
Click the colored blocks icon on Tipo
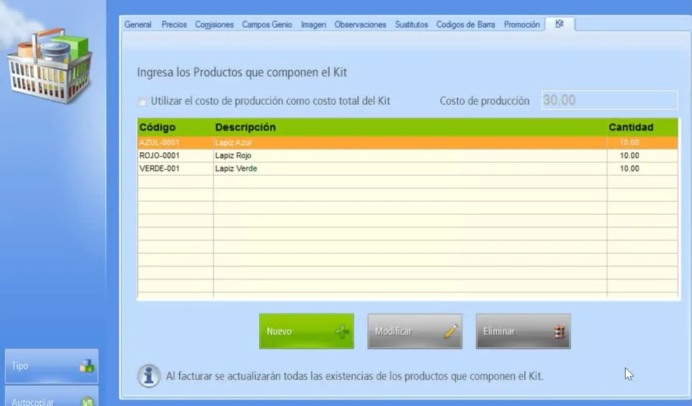(87, 366)
